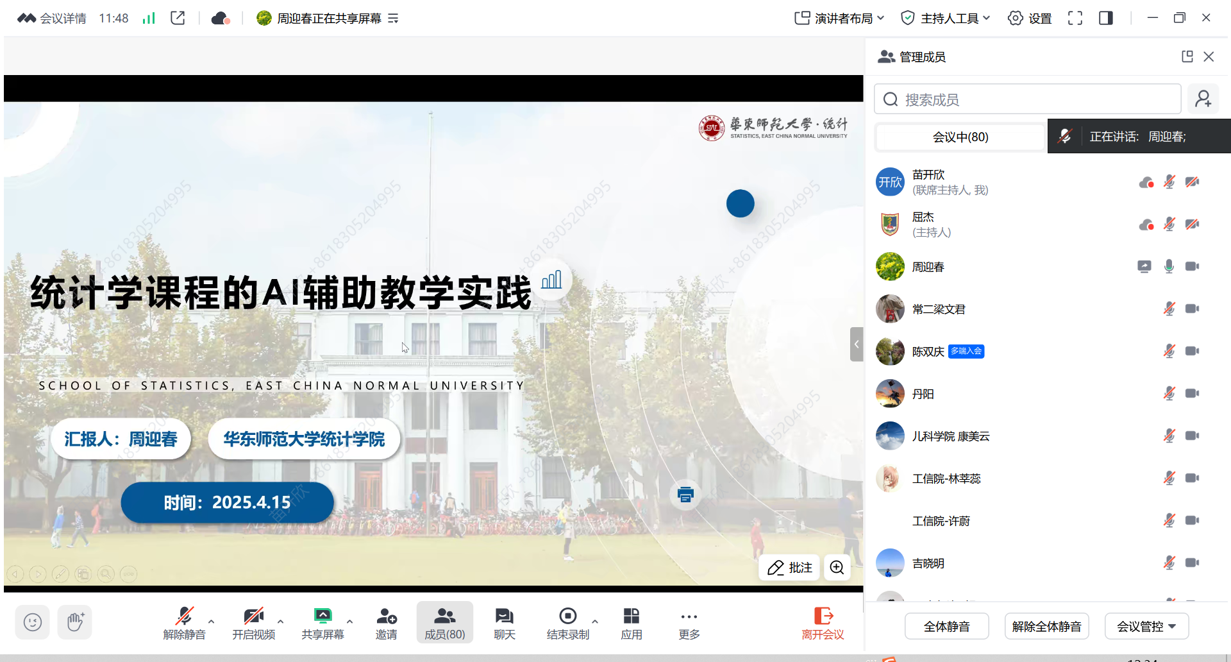Open the 批注 annotation tool

click(x=790, y=568)
